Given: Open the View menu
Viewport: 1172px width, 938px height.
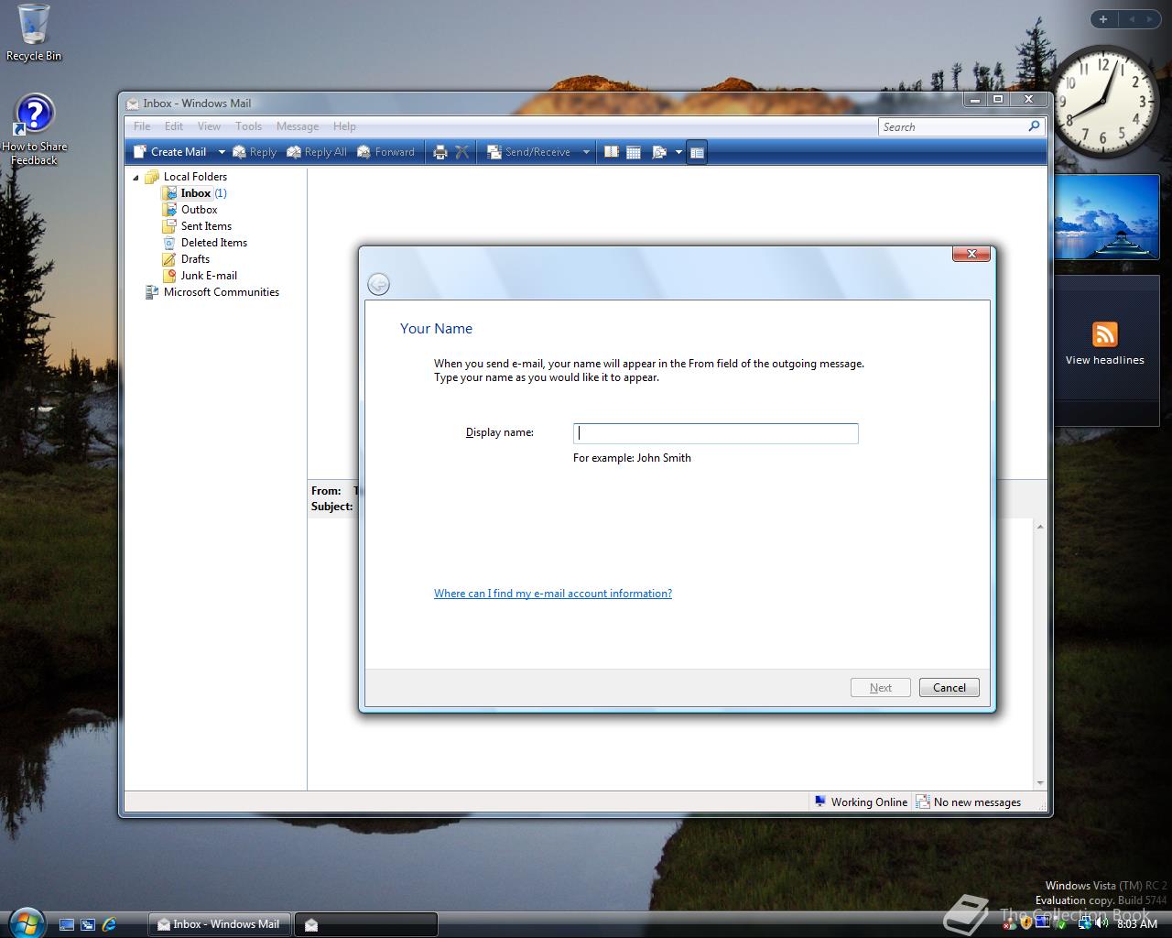Looking at the screenshot, I should tap(209, 126).
